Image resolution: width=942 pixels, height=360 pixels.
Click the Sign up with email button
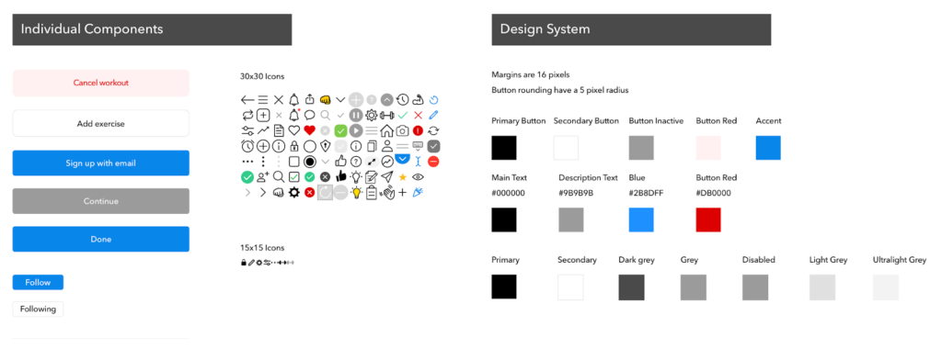(x=101, y=163)
